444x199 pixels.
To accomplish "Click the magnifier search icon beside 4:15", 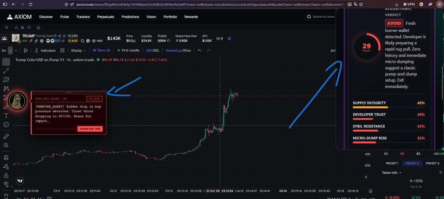I will point(83,41).
